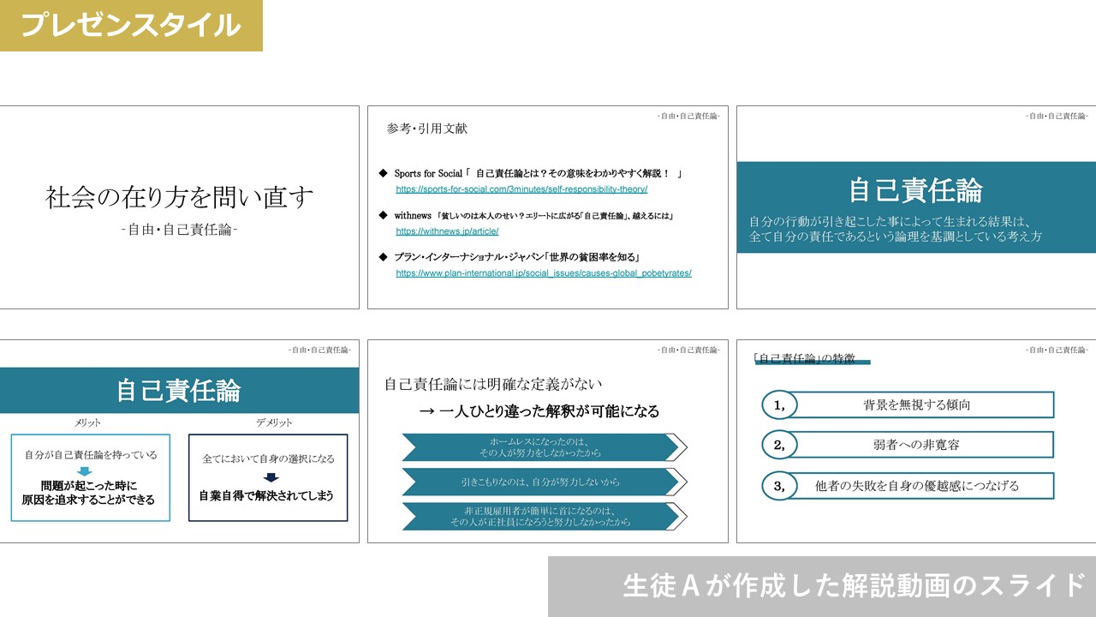1096x617 pixels.
Task: Click the diamond bullet beside プラン・インターナショナル・ジャパン
Action: pos(384,256)
